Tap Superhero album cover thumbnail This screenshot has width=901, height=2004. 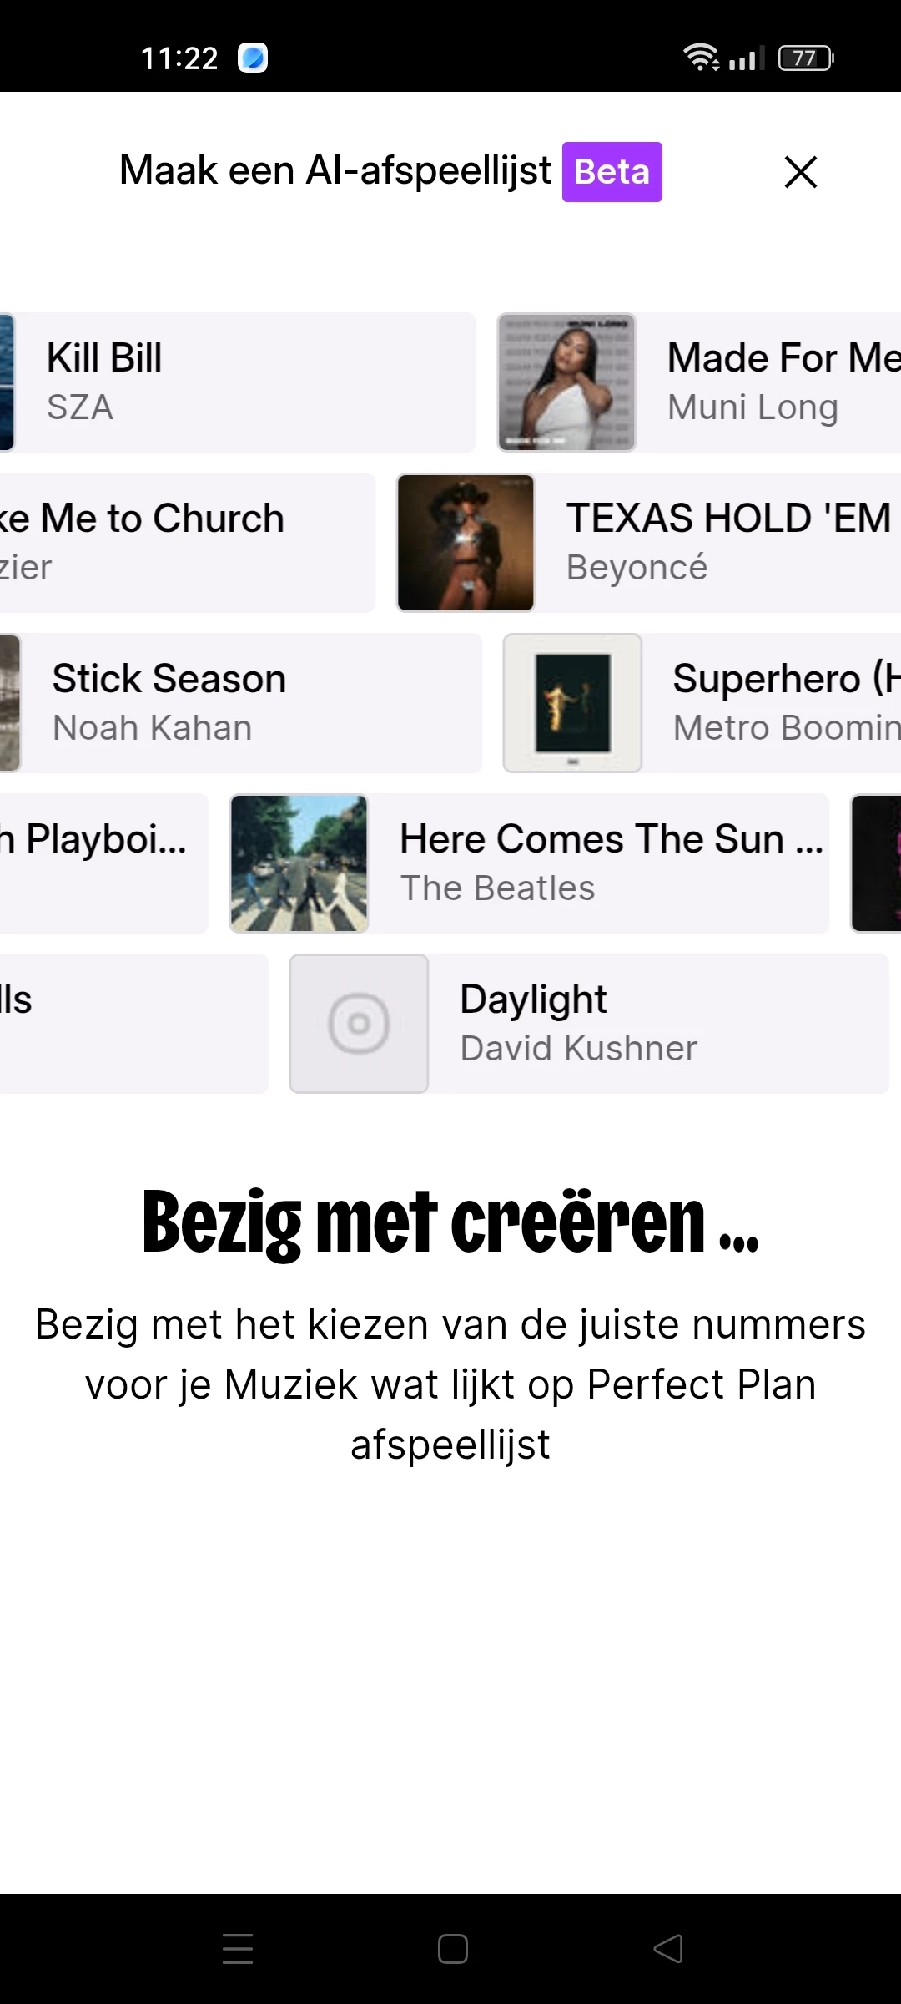572,703
